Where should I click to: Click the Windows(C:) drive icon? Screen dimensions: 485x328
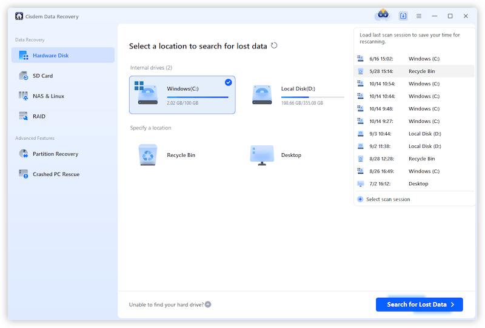146,93
